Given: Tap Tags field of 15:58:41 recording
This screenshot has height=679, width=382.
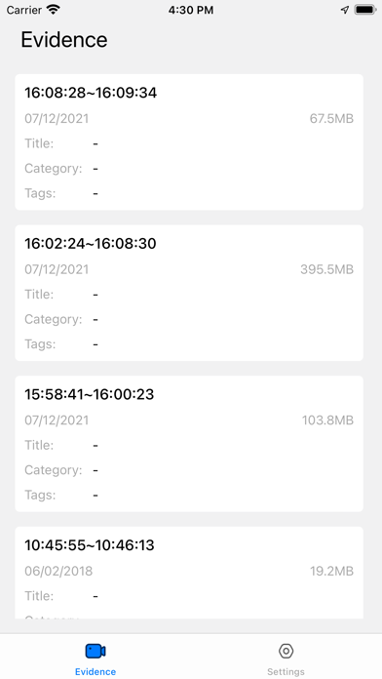Looking at the screenshot, I should 189,495.
